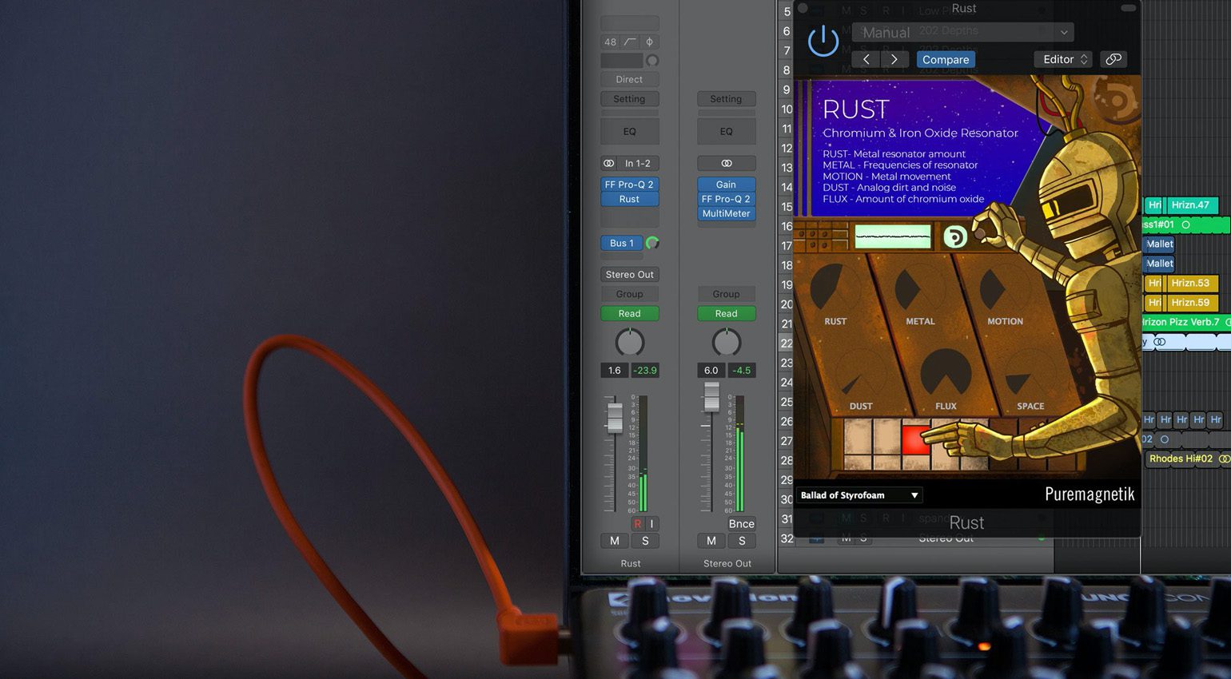The width and height of the screenshot is (1231, 679).
Task: Open FF Pro-Q 2 on Rust strip
Action: (629, 185)
